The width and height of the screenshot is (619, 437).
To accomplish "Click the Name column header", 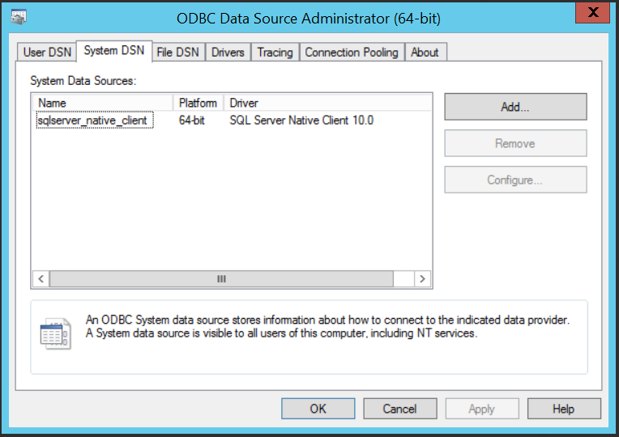I will click(103, 103).
